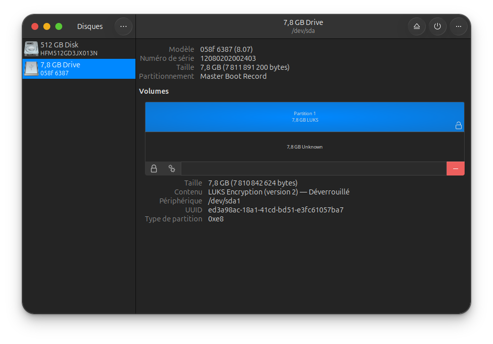Select the 512 GB Disk entry

tap(79, 49)
